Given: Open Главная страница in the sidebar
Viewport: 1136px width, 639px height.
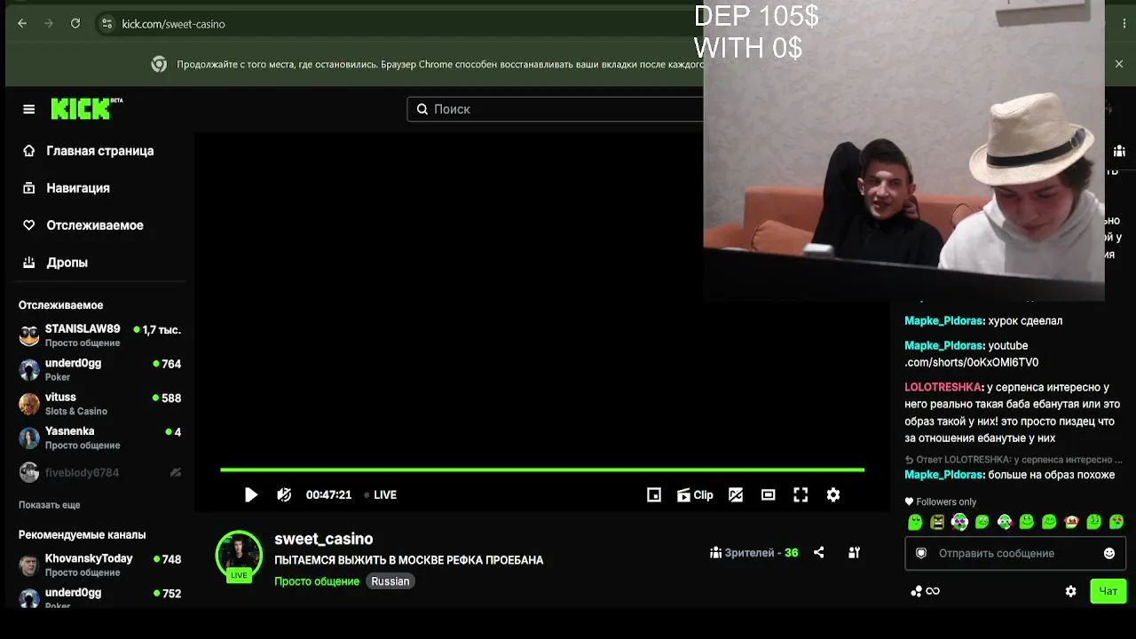Looking at the screenshot, I should pos(90,151).
